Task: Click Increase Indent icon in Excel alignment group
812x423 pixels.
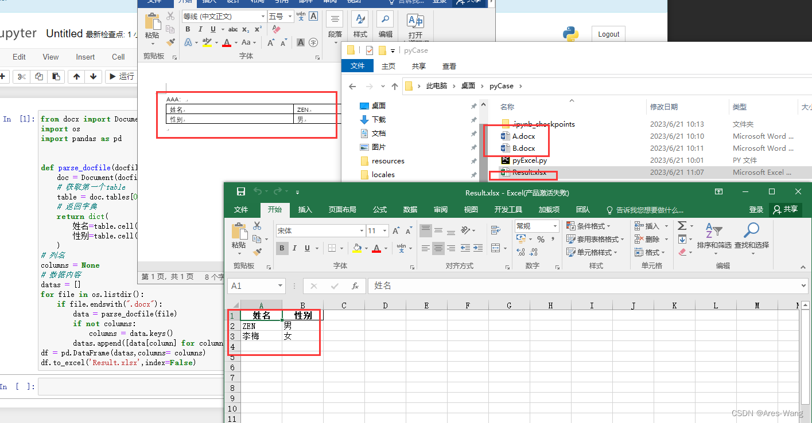Action: click(x=478, y=248)
